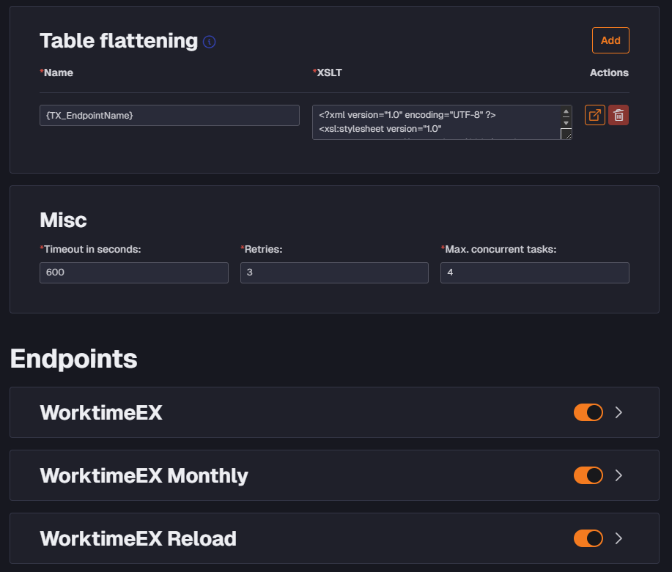Expand WorktimeEX Monthly chevron
The height and width of the screenshot is (572, 672).
tap(619, 475)
